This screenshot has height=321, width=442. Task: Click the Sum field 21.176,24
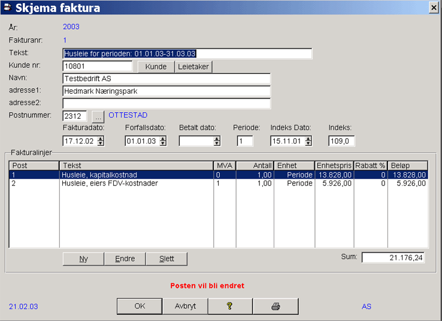[393, 257]
